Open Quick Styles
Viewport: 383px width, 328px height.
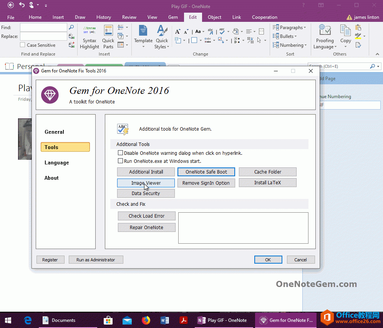click(162, 37)
